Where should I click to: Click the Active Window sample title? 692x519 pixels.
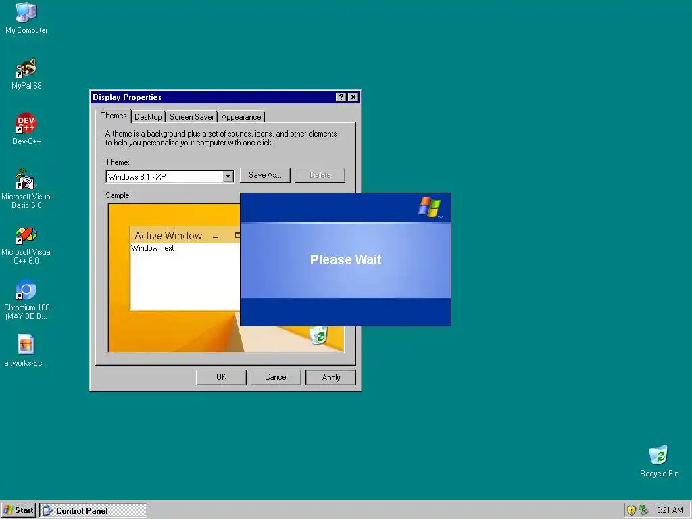point(168,236)
